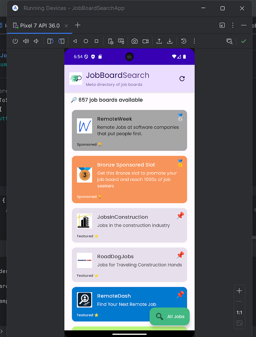Lower the emulator volume with volume down icon
Image resolution: width=256 pixels, height=337 pixels.
pyautogui.click(x=36, y=41)
